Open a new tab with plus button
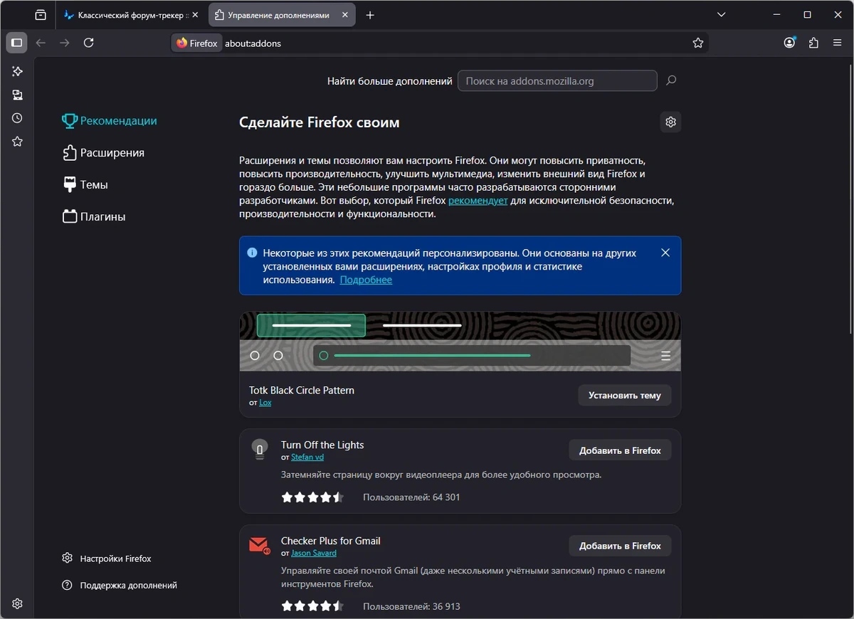 tap(370, 15)
